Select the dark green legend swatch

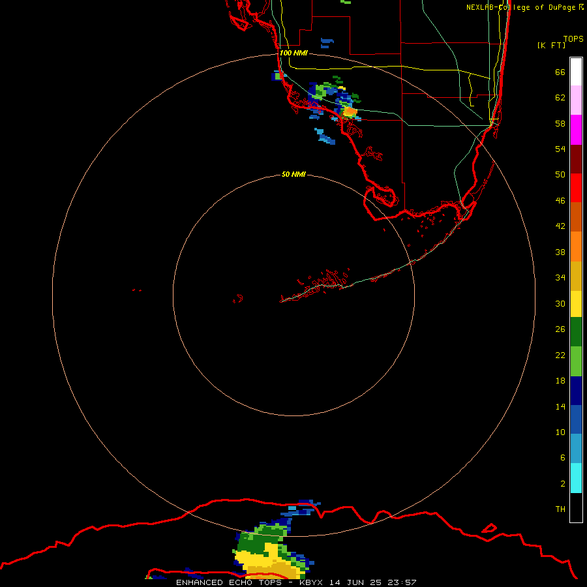[576, 332]
